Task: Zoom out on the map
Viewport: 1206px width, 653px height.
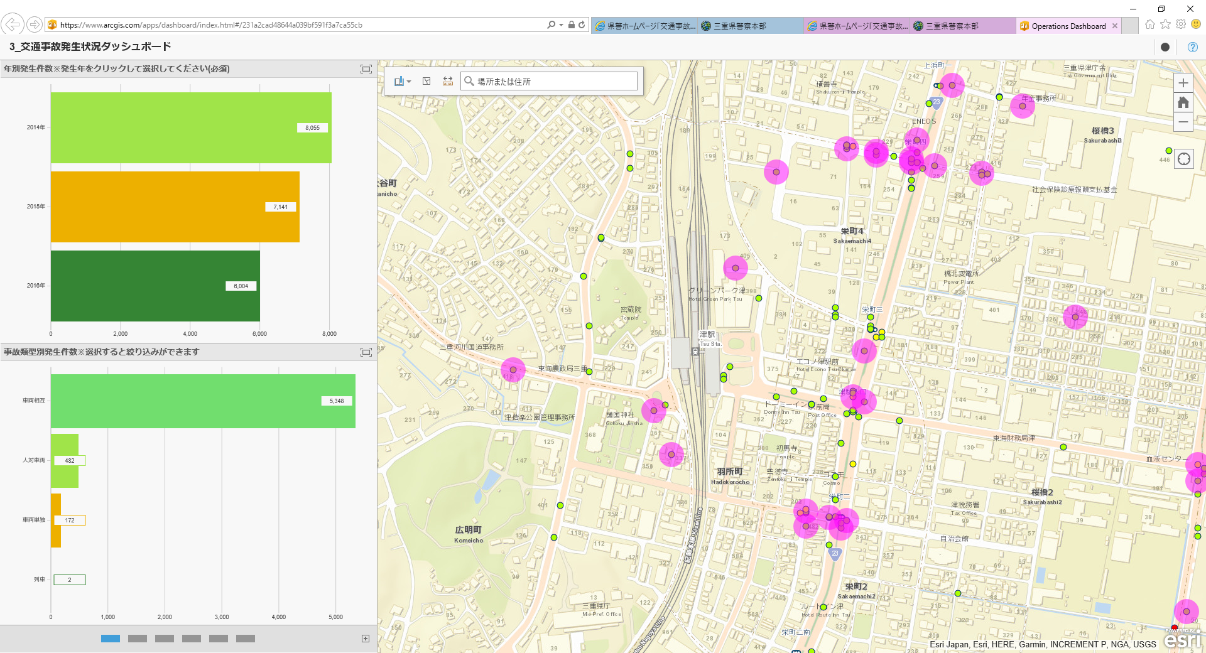Action: [1183, 122]
